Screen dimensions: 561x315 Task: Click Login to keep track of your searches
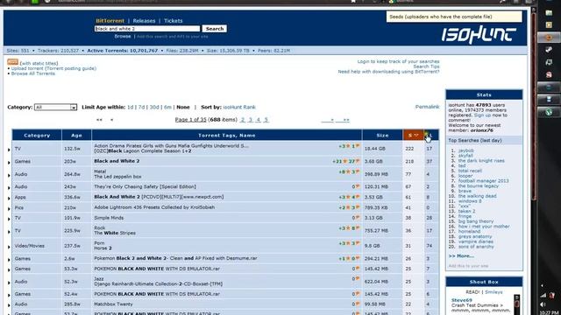pyautogui.click(x=398, y=61)
